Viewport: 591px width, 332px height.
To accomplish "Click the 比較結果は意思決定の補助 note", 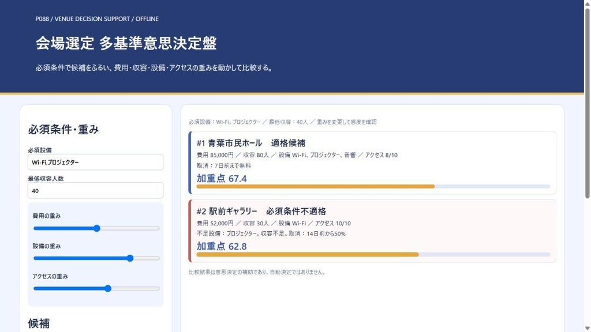I will [257, 272].
